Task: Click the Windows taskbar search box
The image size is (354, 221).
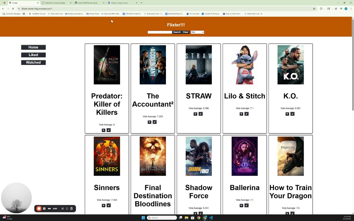Action: [x=162, y=218]
